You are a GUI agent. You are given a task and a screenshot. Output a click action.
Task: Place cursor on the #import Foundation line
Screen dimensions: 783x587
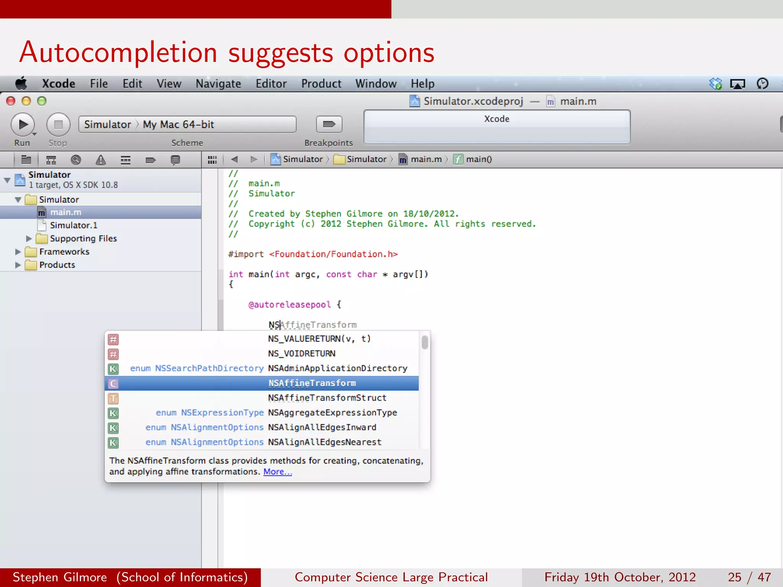pyautogui.click(x=313, y=254)
